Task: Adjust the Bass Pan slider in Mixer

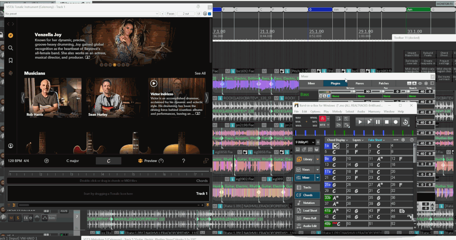Action: point(383,91)
